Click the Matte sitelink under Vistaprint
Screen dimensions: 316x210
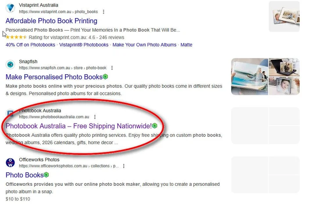[187, 45]
